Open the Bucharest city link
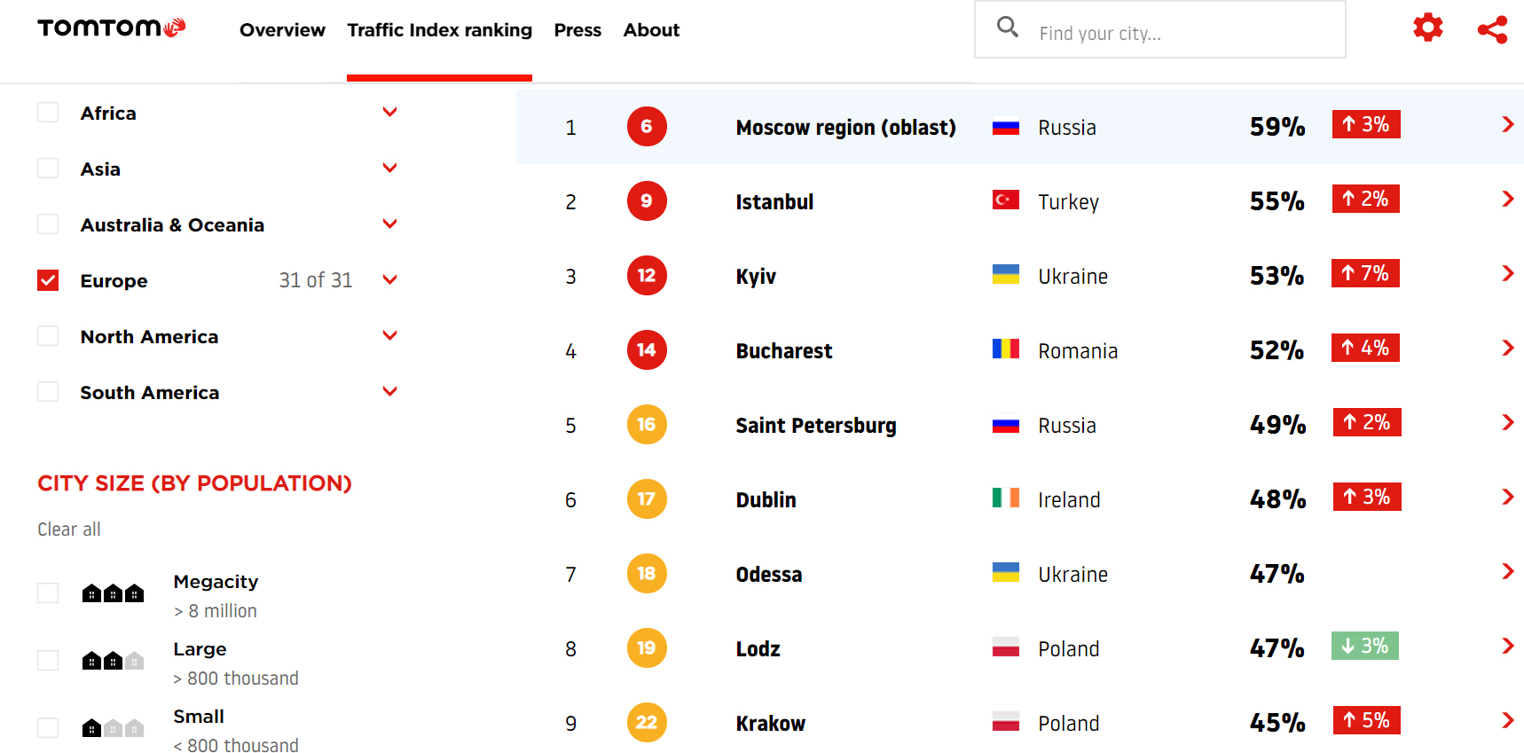 (x=783, y=351)
